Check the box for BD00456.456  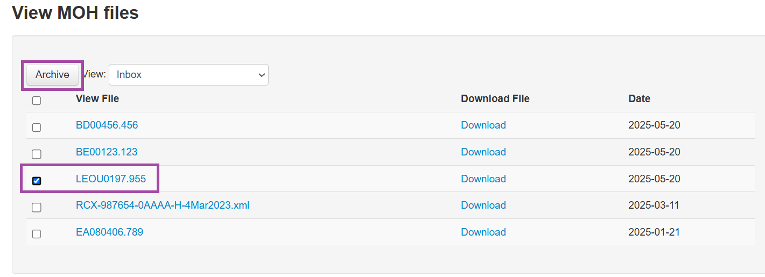pyautogui.click(x=37, y=127)
